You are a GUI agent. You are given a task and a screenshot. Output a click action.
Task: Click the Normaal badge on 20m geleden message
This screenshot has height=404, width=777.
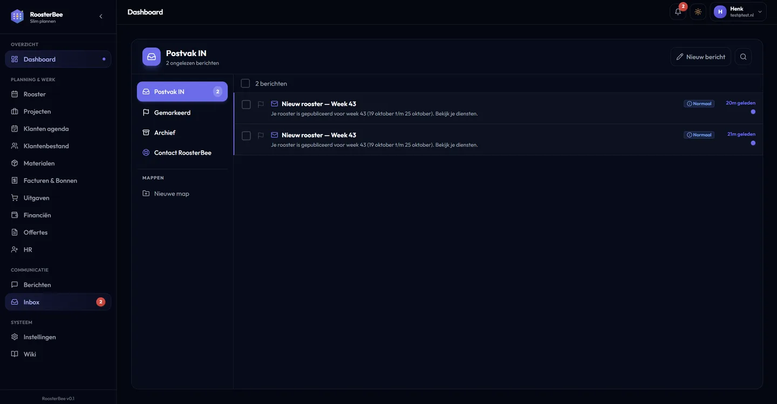(x=699, y=103)
